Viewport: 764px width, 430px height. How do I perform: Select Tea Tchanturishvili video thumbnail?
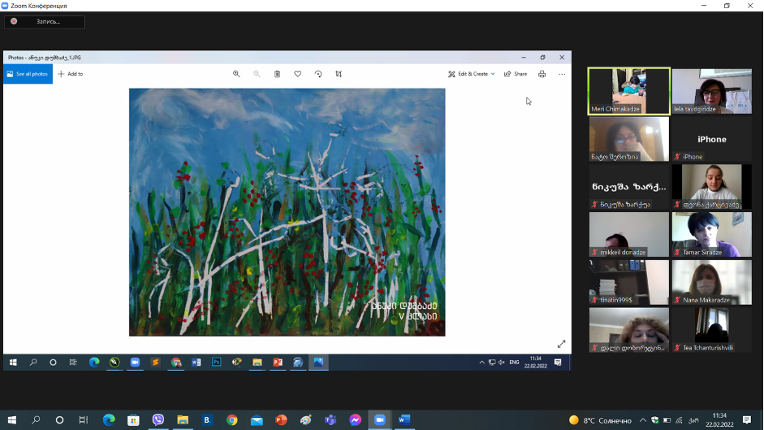point(712,330)
